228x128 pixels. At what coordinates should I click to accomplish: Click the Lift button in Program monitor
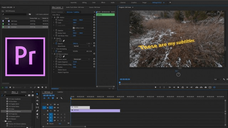point(197,87)
